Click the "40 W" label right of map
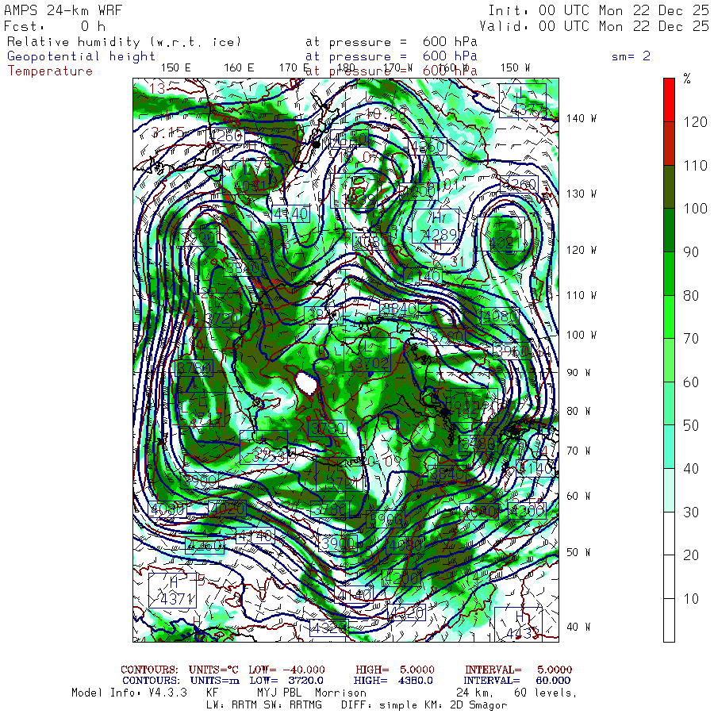 578,627
